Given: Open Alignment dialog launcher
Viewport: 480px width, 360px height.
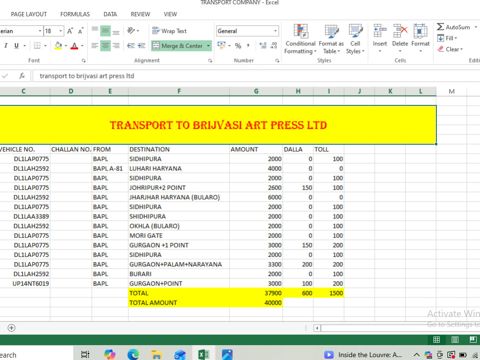Looking at the screenshot, I should (x=210, y=60).
